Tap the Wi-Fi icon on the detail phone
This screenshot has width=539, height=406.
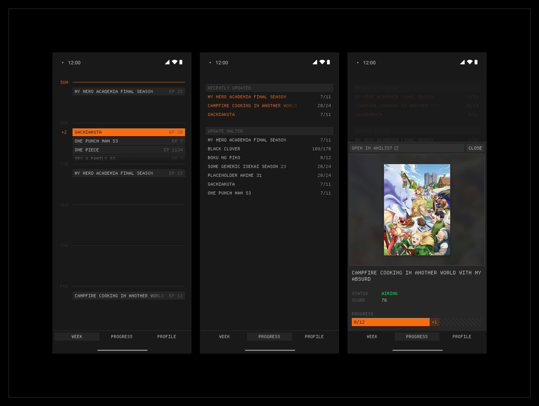(469, 62)
